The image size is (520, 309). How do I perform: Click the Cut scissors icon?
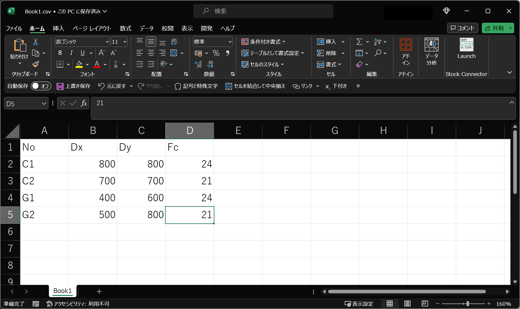(x=36, y=42)
